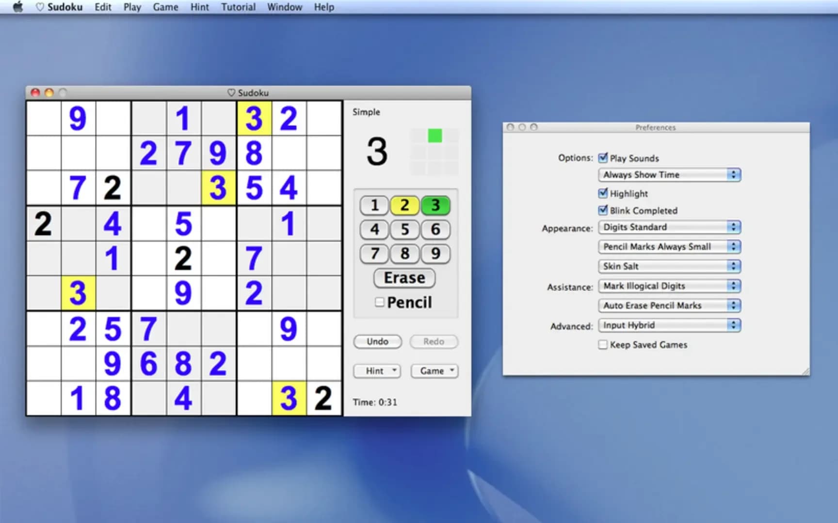The image size is (838, 523).
Task: Open the Pencil Marks Always Small dropdown
Action: (670, 247)
